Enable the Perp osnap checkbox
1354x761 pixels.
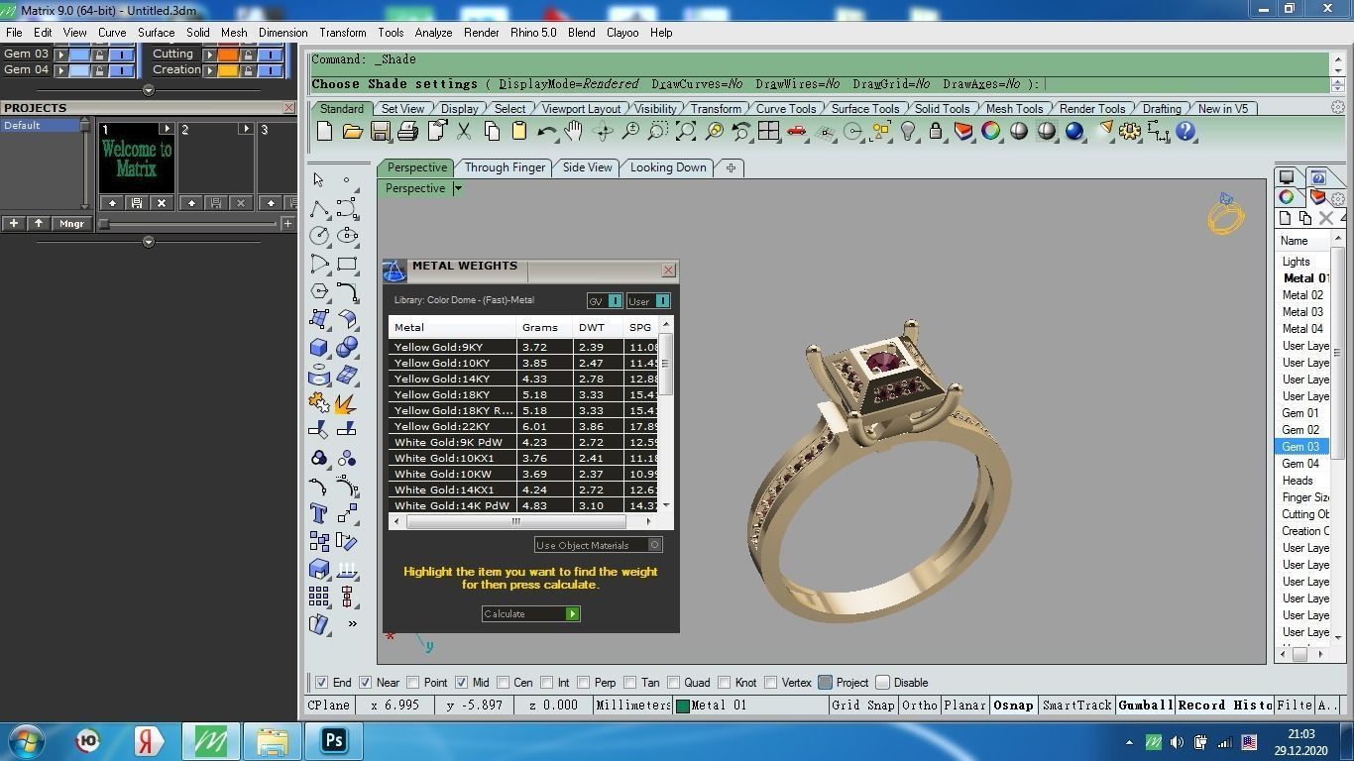point(583,683)
